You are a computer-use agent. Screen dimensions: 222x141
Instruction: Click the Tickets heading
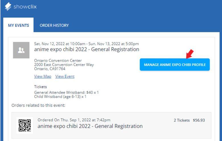tap(40, 87)
